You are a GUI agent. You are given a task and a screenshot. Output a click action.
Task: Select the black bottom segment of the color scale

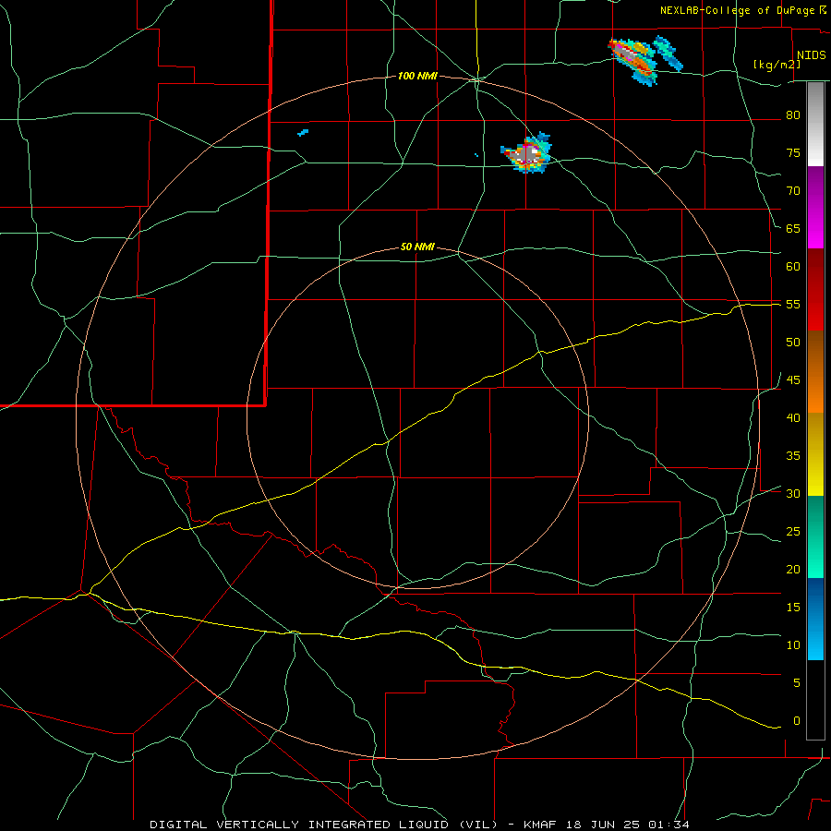click(x=815, y=700)
